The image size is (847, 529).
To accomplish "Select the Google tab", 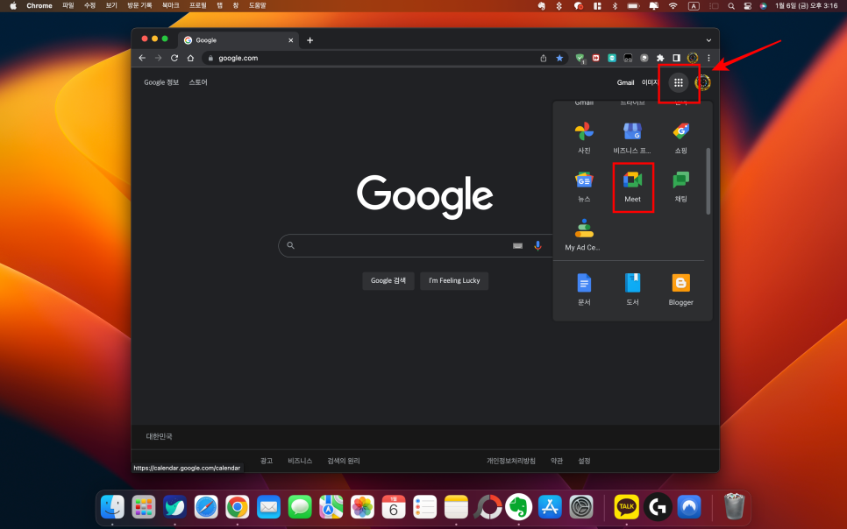I will [x=238, y=40].
